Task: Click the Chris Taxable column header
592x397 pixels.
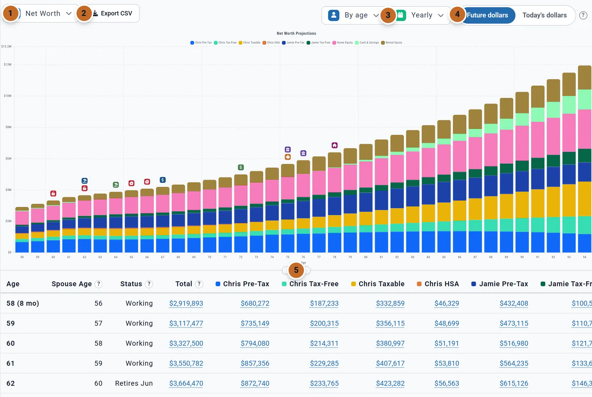Action: tap(378, 284)
